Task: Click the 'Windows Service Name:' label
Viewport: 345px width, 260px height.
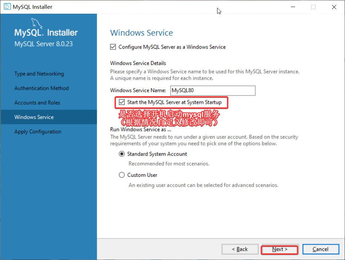Action: (138, 90)
